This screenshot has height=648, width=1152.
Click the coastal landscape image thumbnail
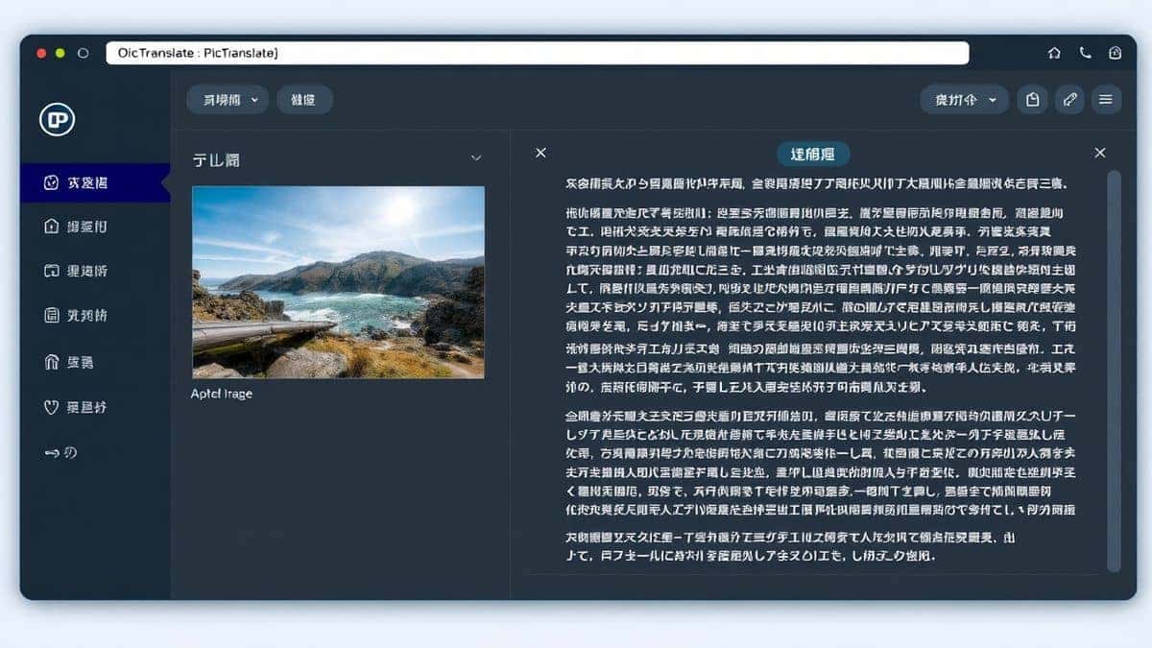(338, 282)
